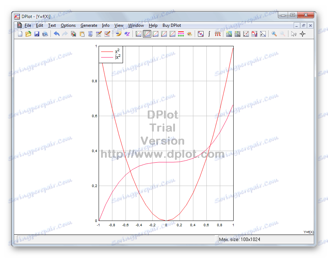
Task: Click the yellow arrow note icon
Action: tap(118, 34)
